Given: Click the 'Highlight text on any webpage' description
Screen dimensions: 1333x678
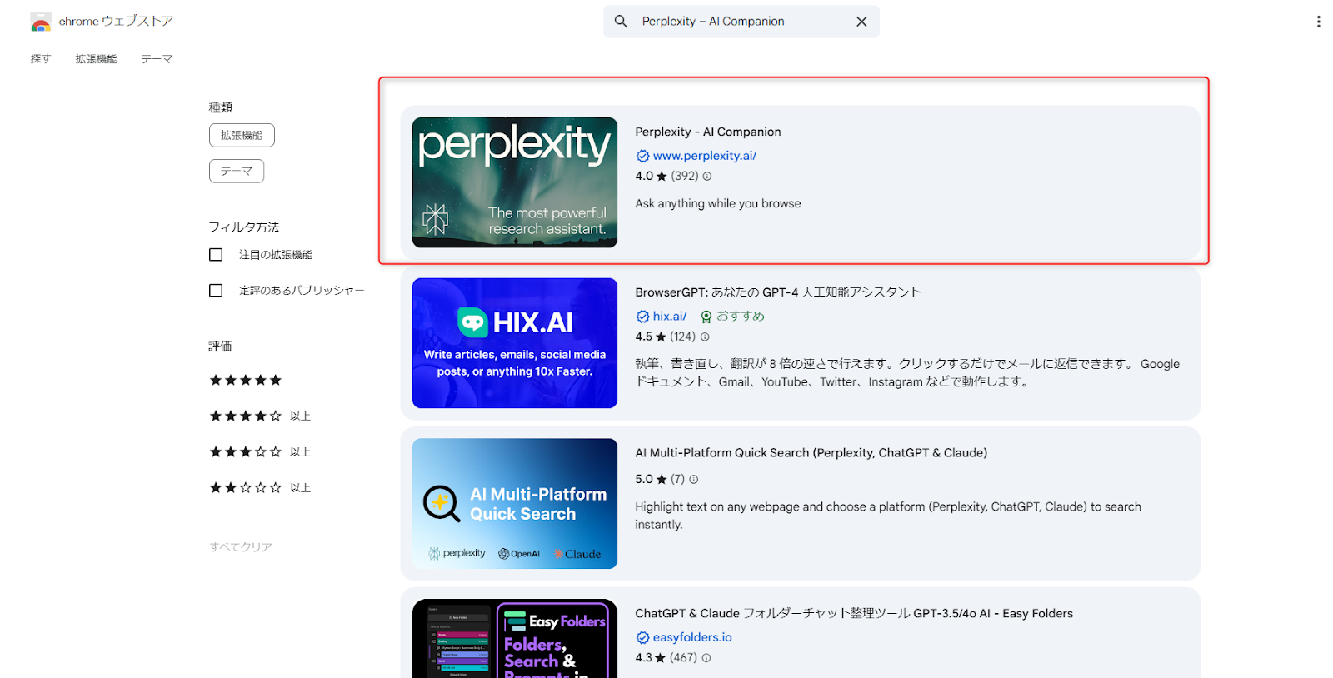Looking at the screenshot, I should pos(888,516).
